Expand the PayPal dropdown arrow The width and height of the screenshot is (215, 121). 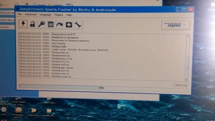[x=184, y=25]
